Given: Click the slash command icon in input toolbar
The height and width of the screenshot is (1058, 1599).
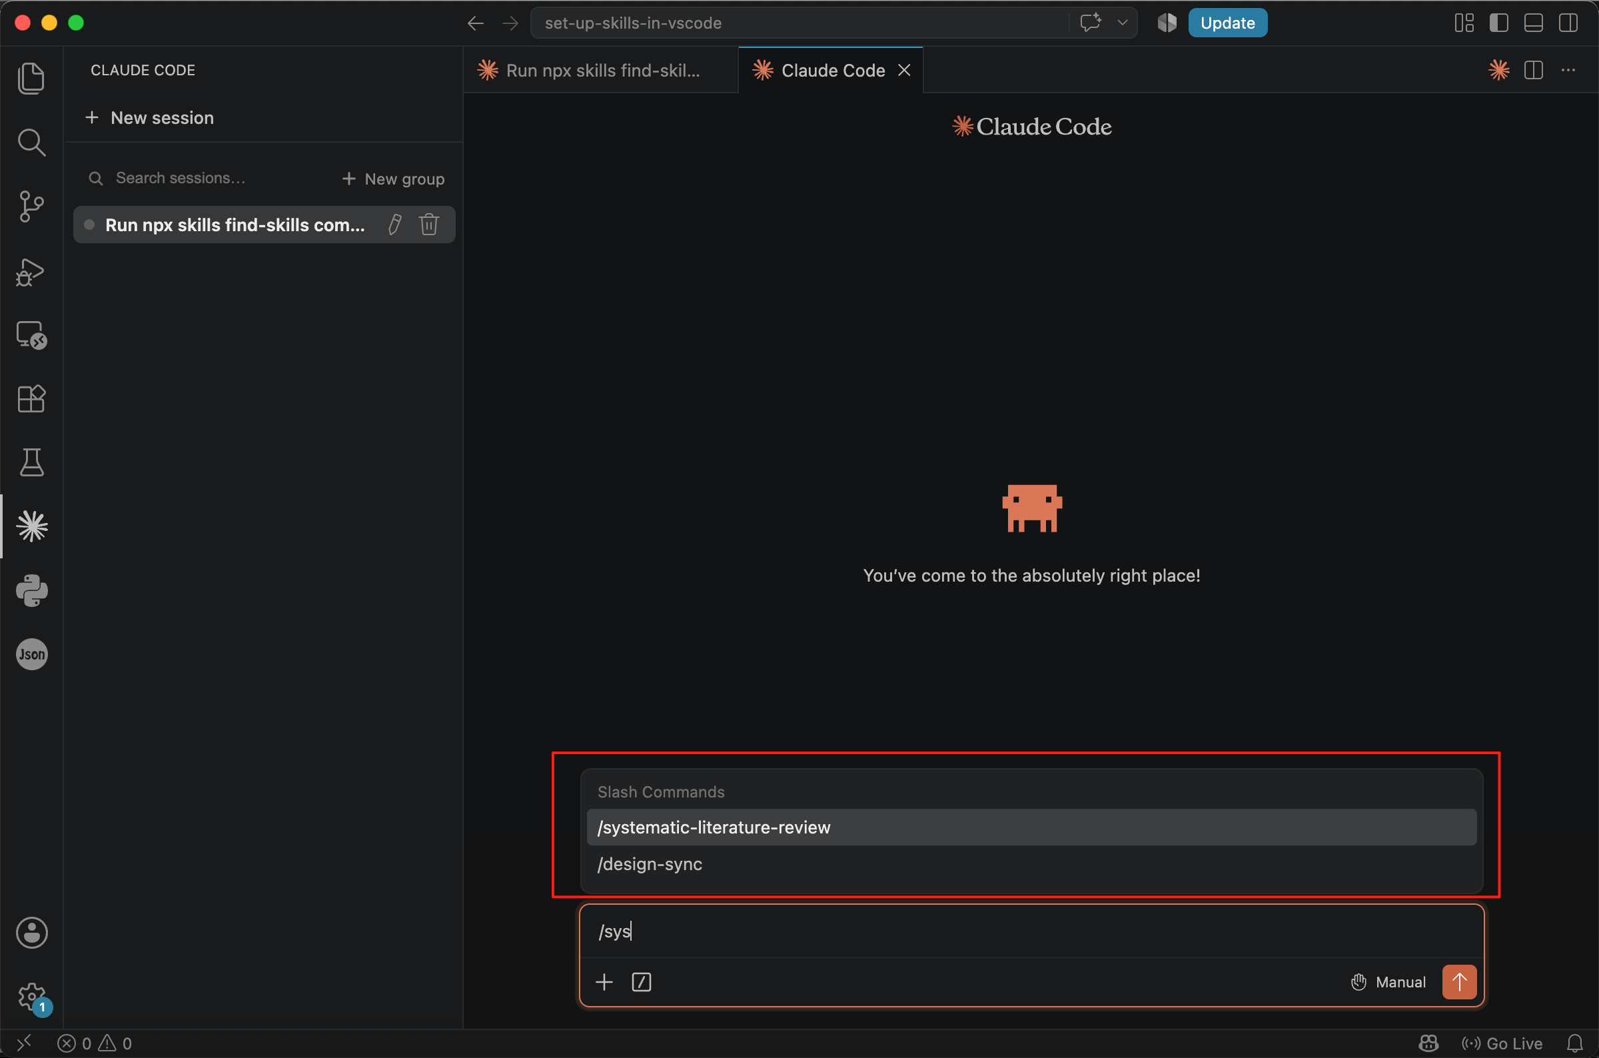Looking at the screenshot, I should pyautogui.click(x=641, y=983).
